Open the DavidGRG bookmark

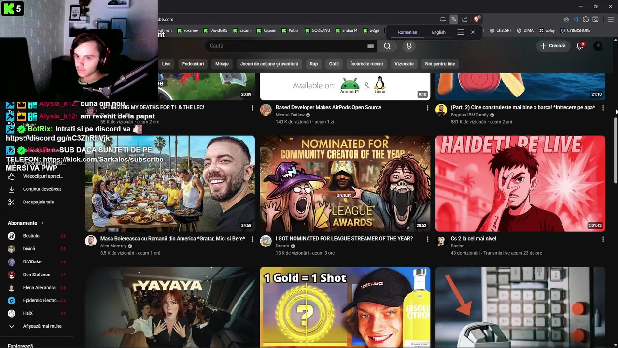click(x=215, y=30)
